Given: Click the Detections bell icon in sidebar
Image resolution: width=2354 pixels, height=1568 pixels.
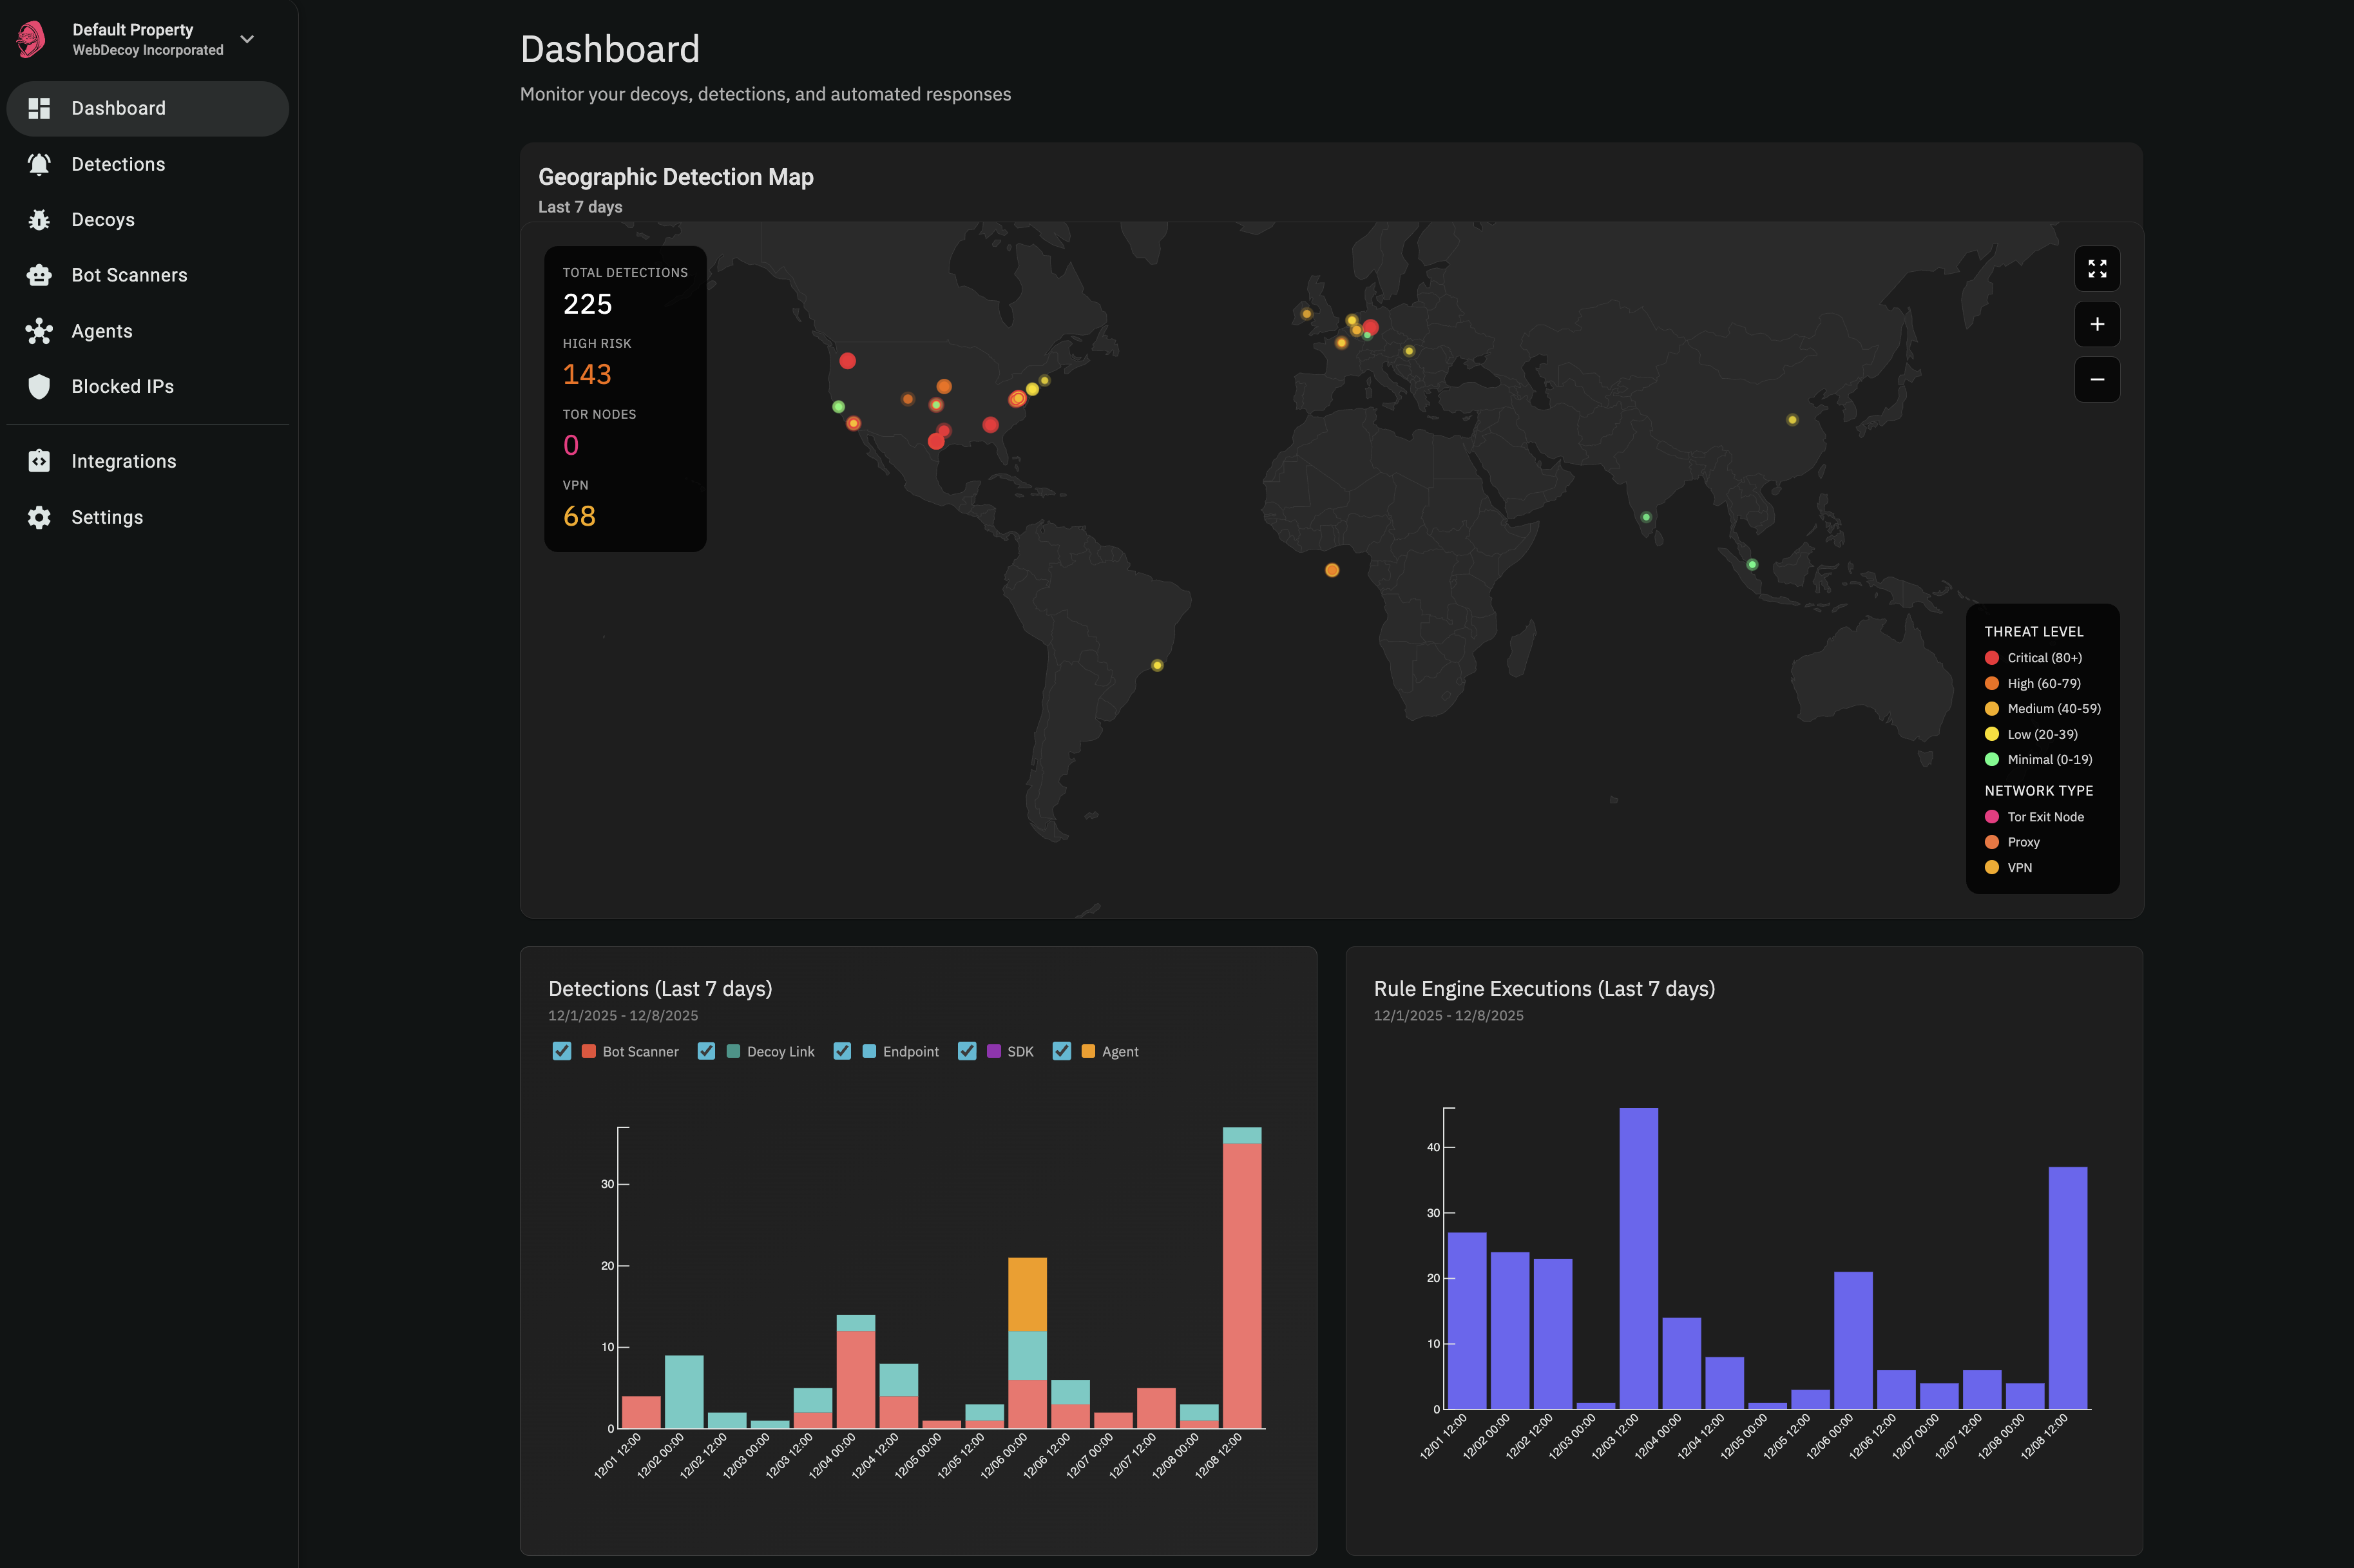Looking at the screenshot, I should pyautogui.click(x=39, y=164).
